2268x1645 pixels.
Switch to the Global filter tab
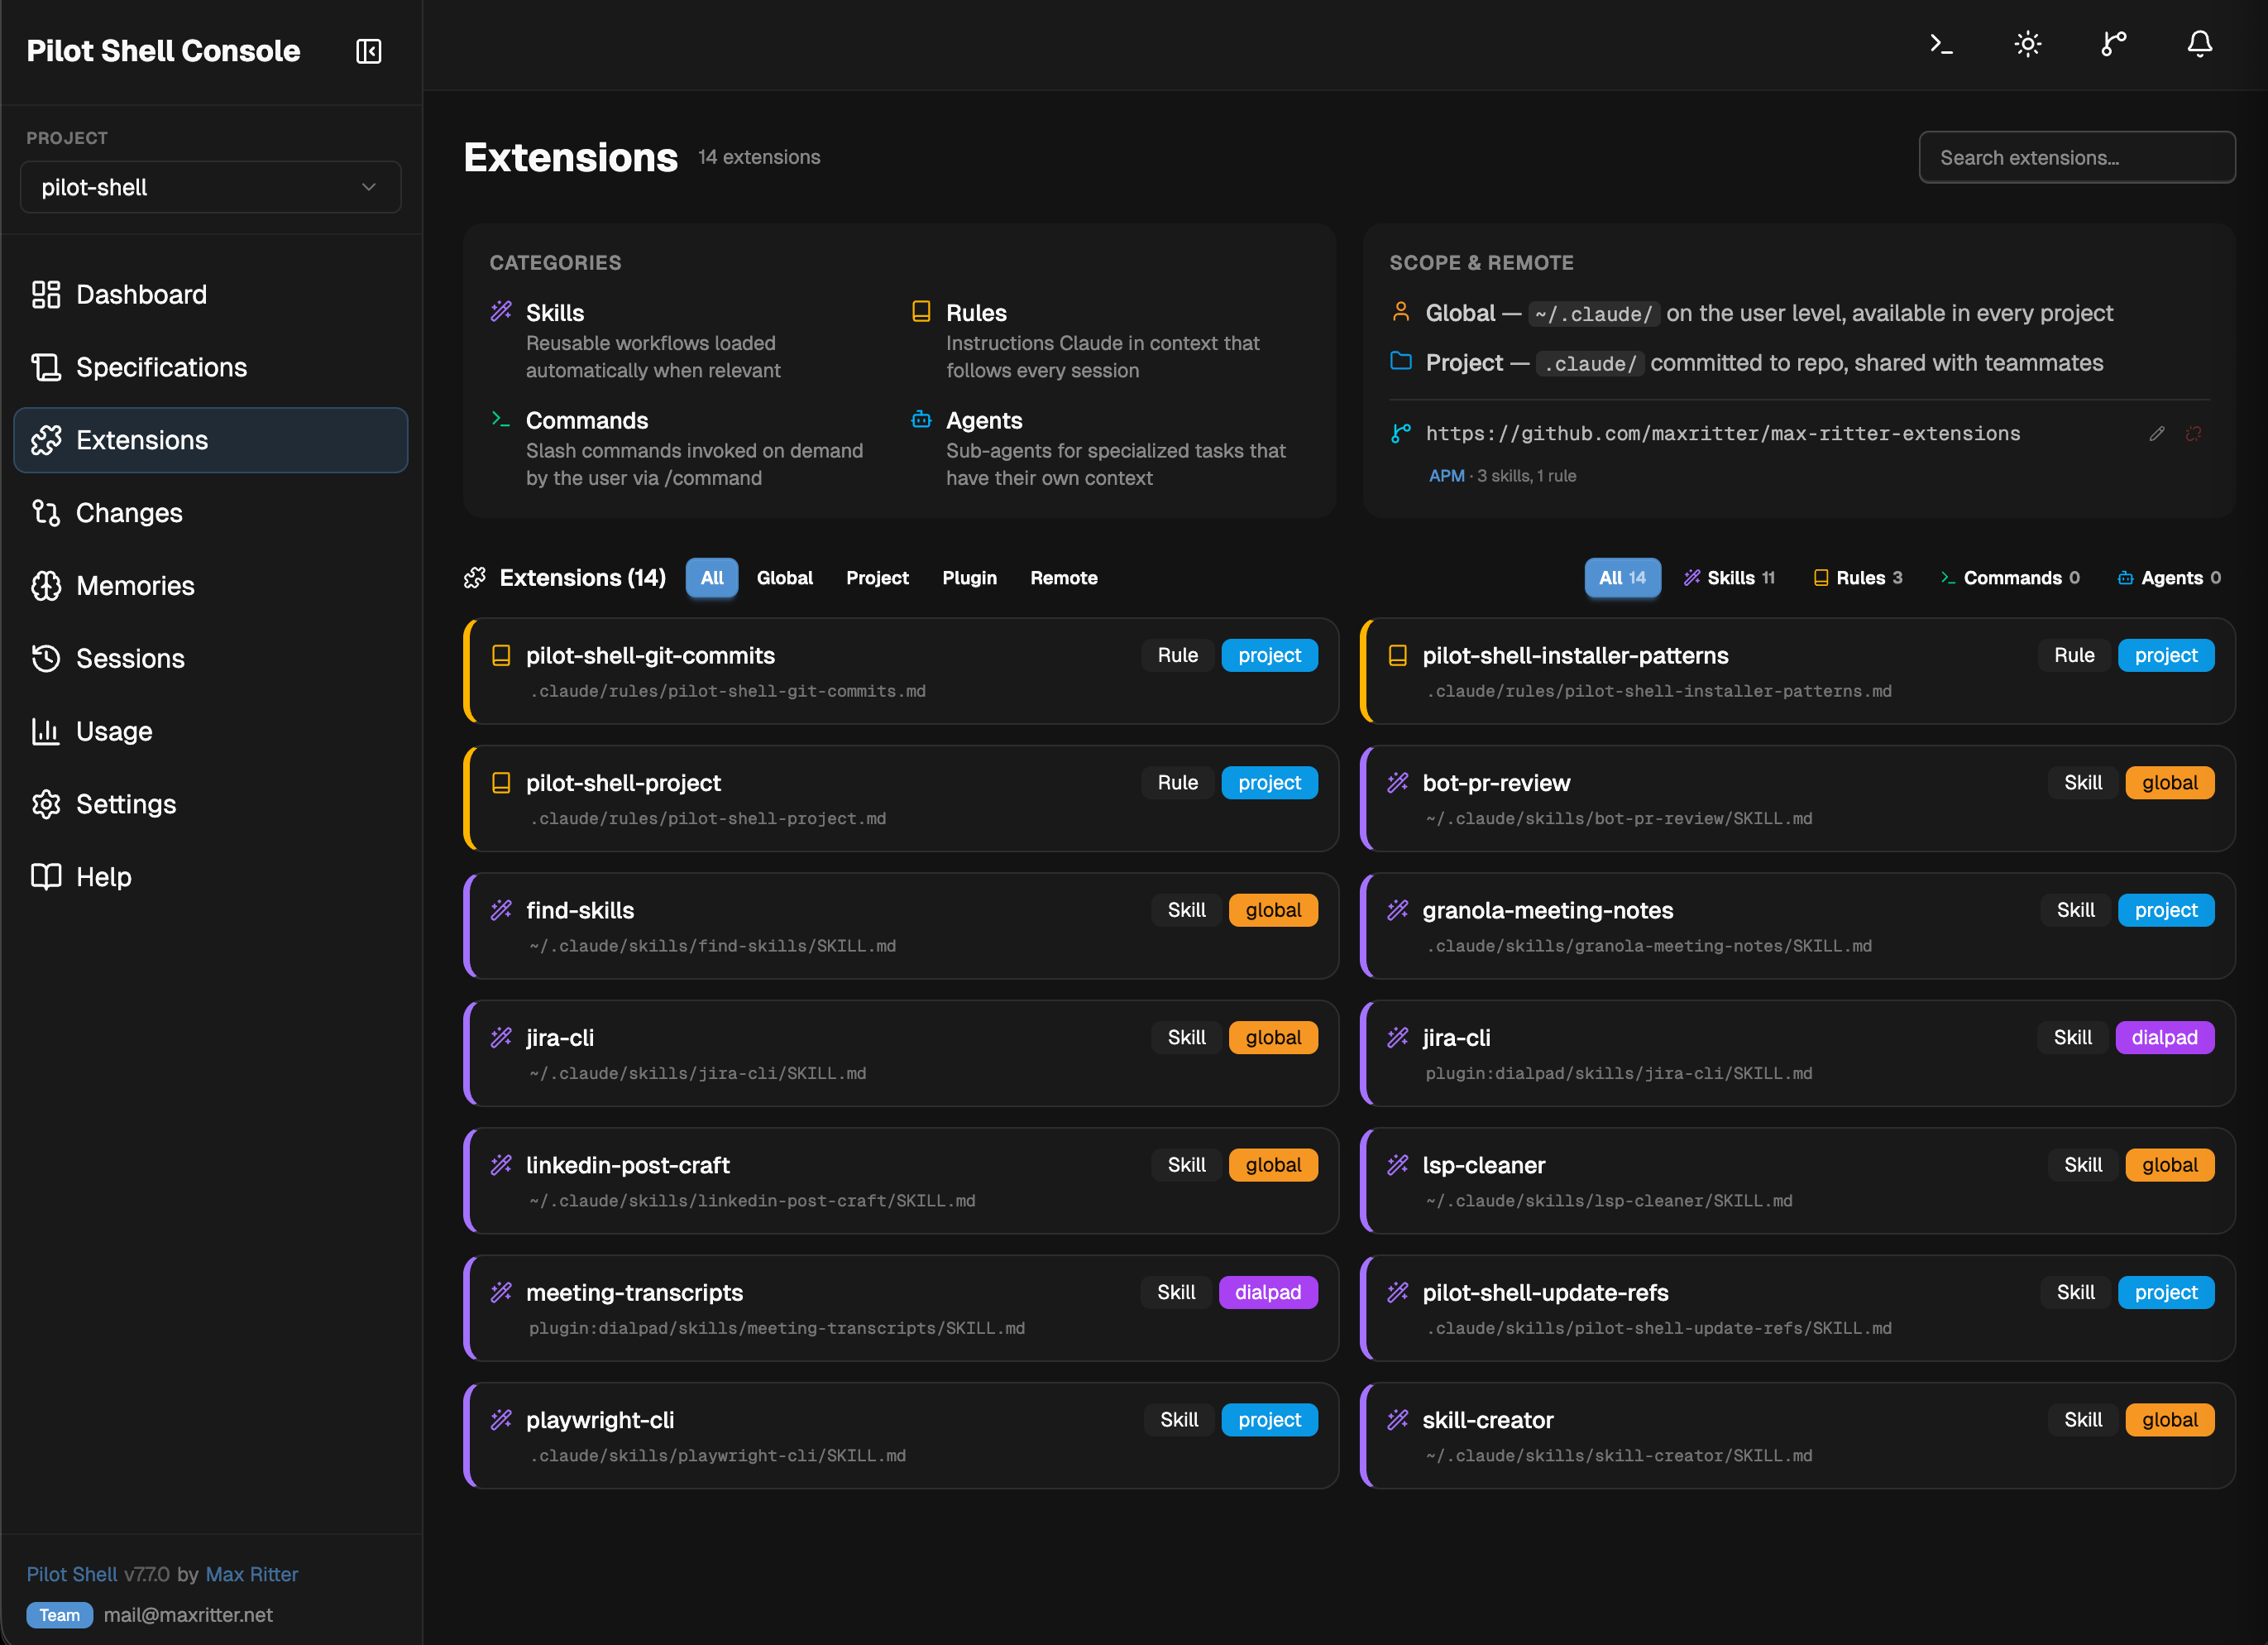pyautogui.click(x=785, y=578)
